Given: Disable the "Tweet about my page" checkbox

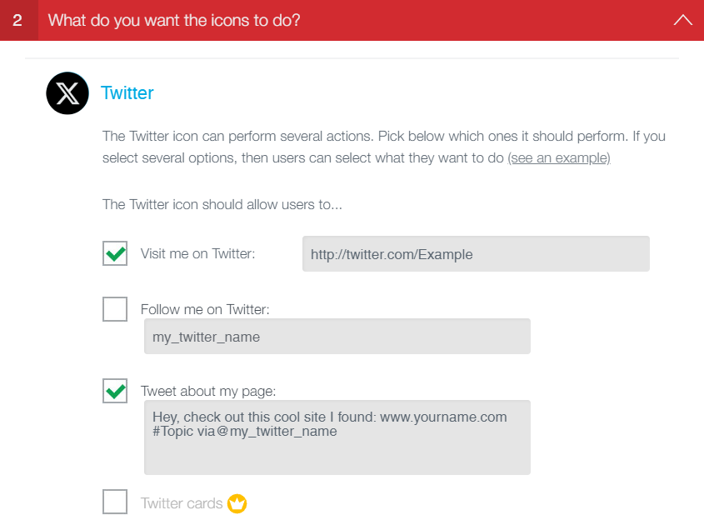Looking at the screenshot, I should tap(115, 391).
